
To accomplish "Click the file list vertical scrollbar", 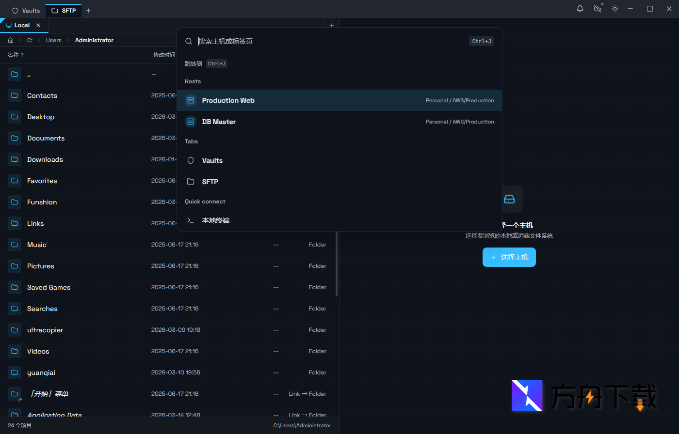I will pyautogui.click(x=337, y=264).
